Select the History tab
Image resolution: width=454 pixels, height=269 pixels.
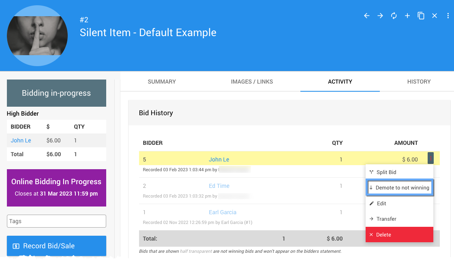coord(419,82)
